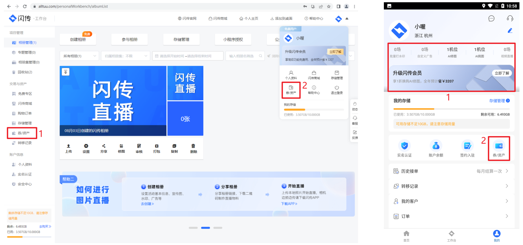Image resolution: width=523 pixels, height=245 pixels.
Task: Open the album 设置 gear icon
Action: point(86,146)
